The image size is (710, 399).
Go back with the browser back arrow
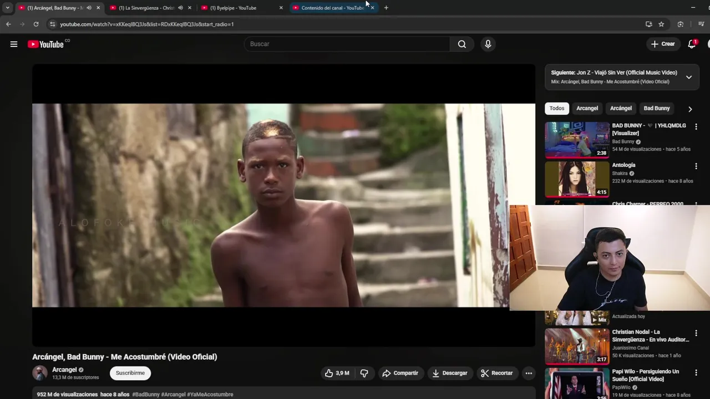click(x=8, y=24)
